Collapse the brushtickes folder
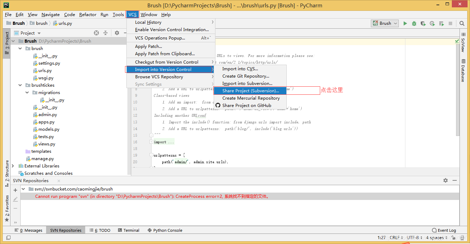Image resolution: width=470 pixels, height=244 pixels. [x=20, y=85]
